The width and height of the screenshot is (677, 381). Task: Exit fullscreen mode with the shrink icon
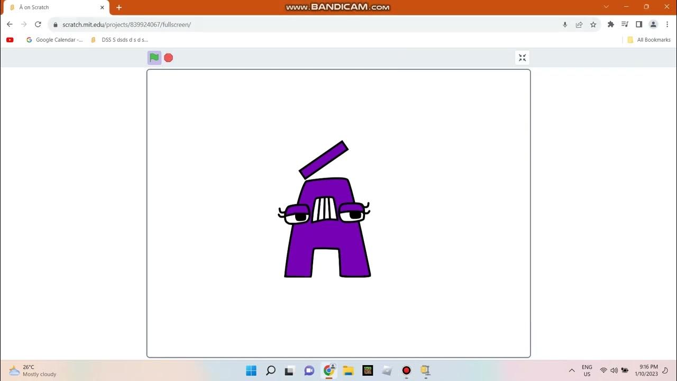point(522,58)
